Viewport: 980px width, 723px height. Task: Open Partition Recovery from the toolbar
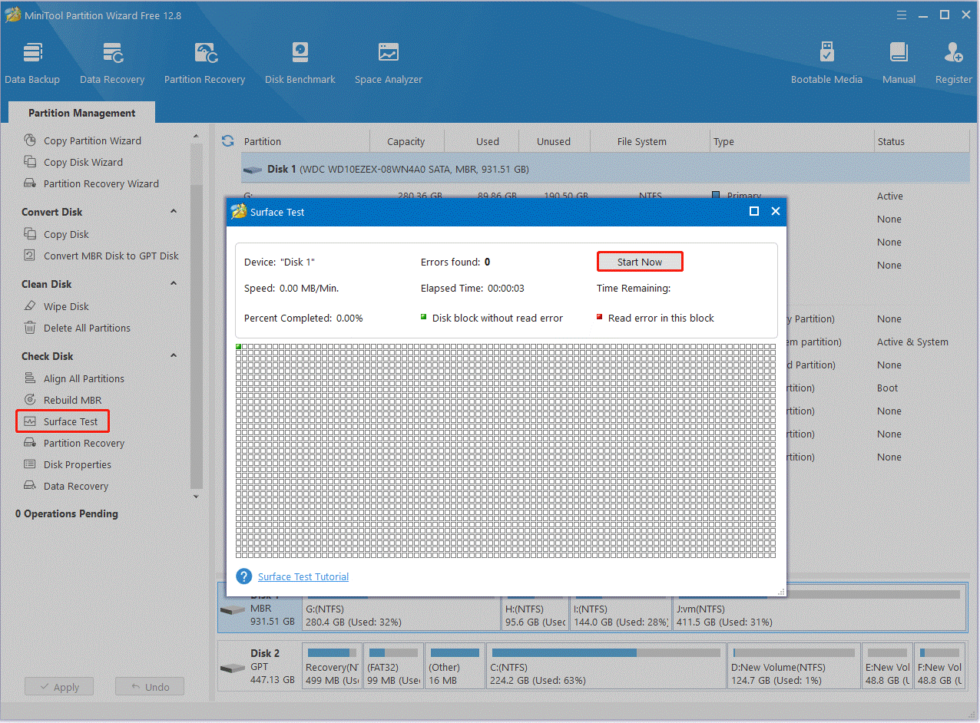point(204,61)
